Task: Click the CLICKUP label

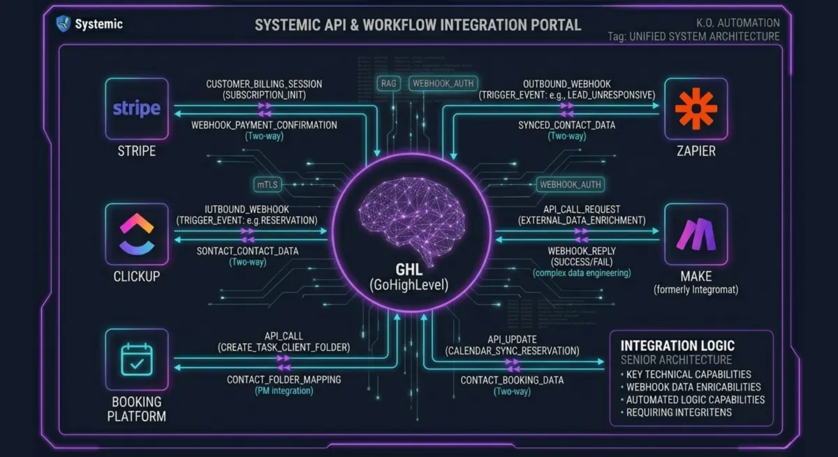Action: pyautogui.click(x=137, y=276)
